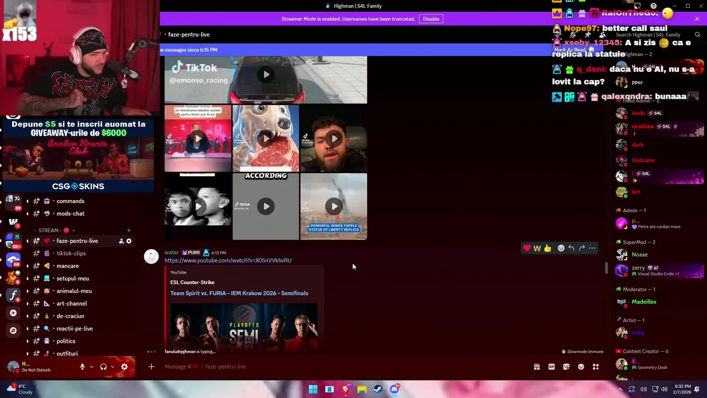Open Steam from the taskbar

[x=378, y=389]
